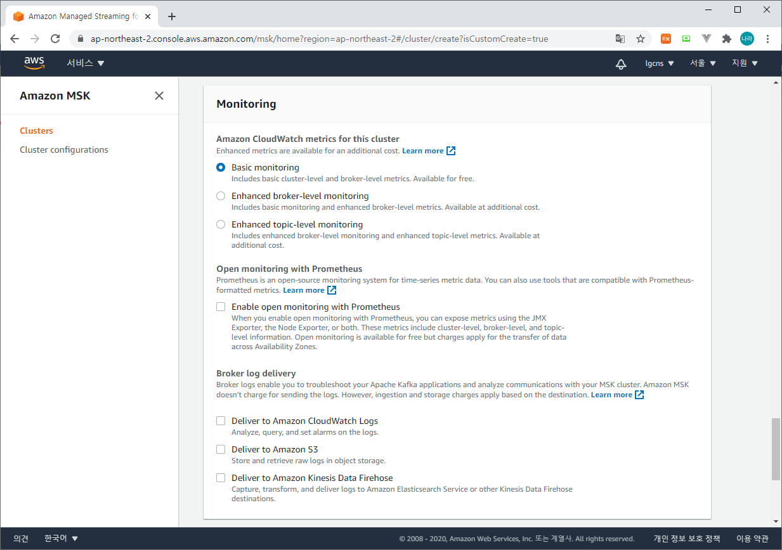Screen dimensions: 782x550
Task: Click Learn more for Prometheus monitoring
Action: (x=303, y=290)
